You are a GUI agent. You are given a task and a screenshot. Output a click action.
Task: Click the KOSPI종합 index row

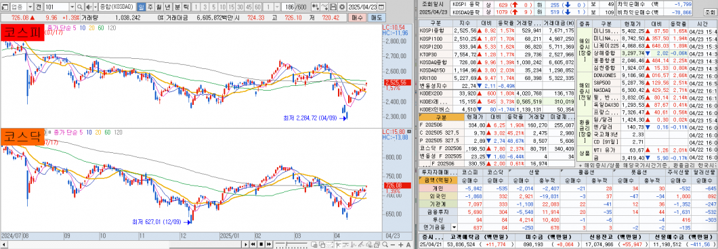point(497,30)
